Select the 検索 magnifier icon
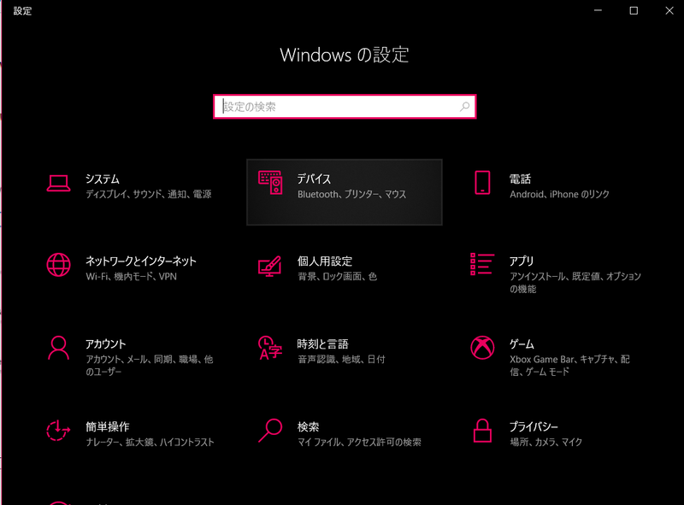This screenshot has width=684, height=505. [x=269, y=431]
